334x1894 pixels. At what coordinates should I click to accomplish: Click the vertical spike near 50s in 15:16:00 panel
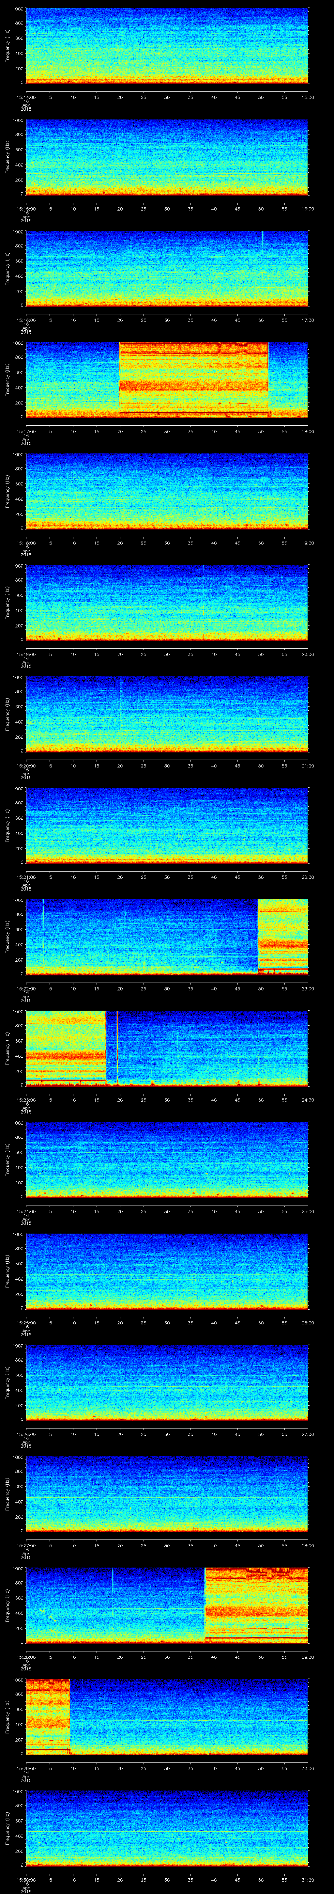262,241
